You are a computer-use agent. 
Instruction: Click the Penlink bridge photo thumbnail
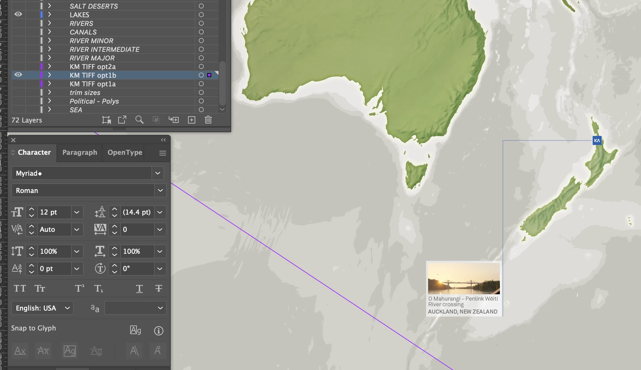coord(464,278)
